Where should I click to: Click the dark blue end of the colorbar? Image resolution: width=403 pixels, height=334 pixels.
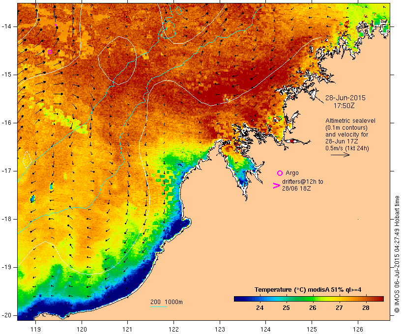tap(238, 299)
